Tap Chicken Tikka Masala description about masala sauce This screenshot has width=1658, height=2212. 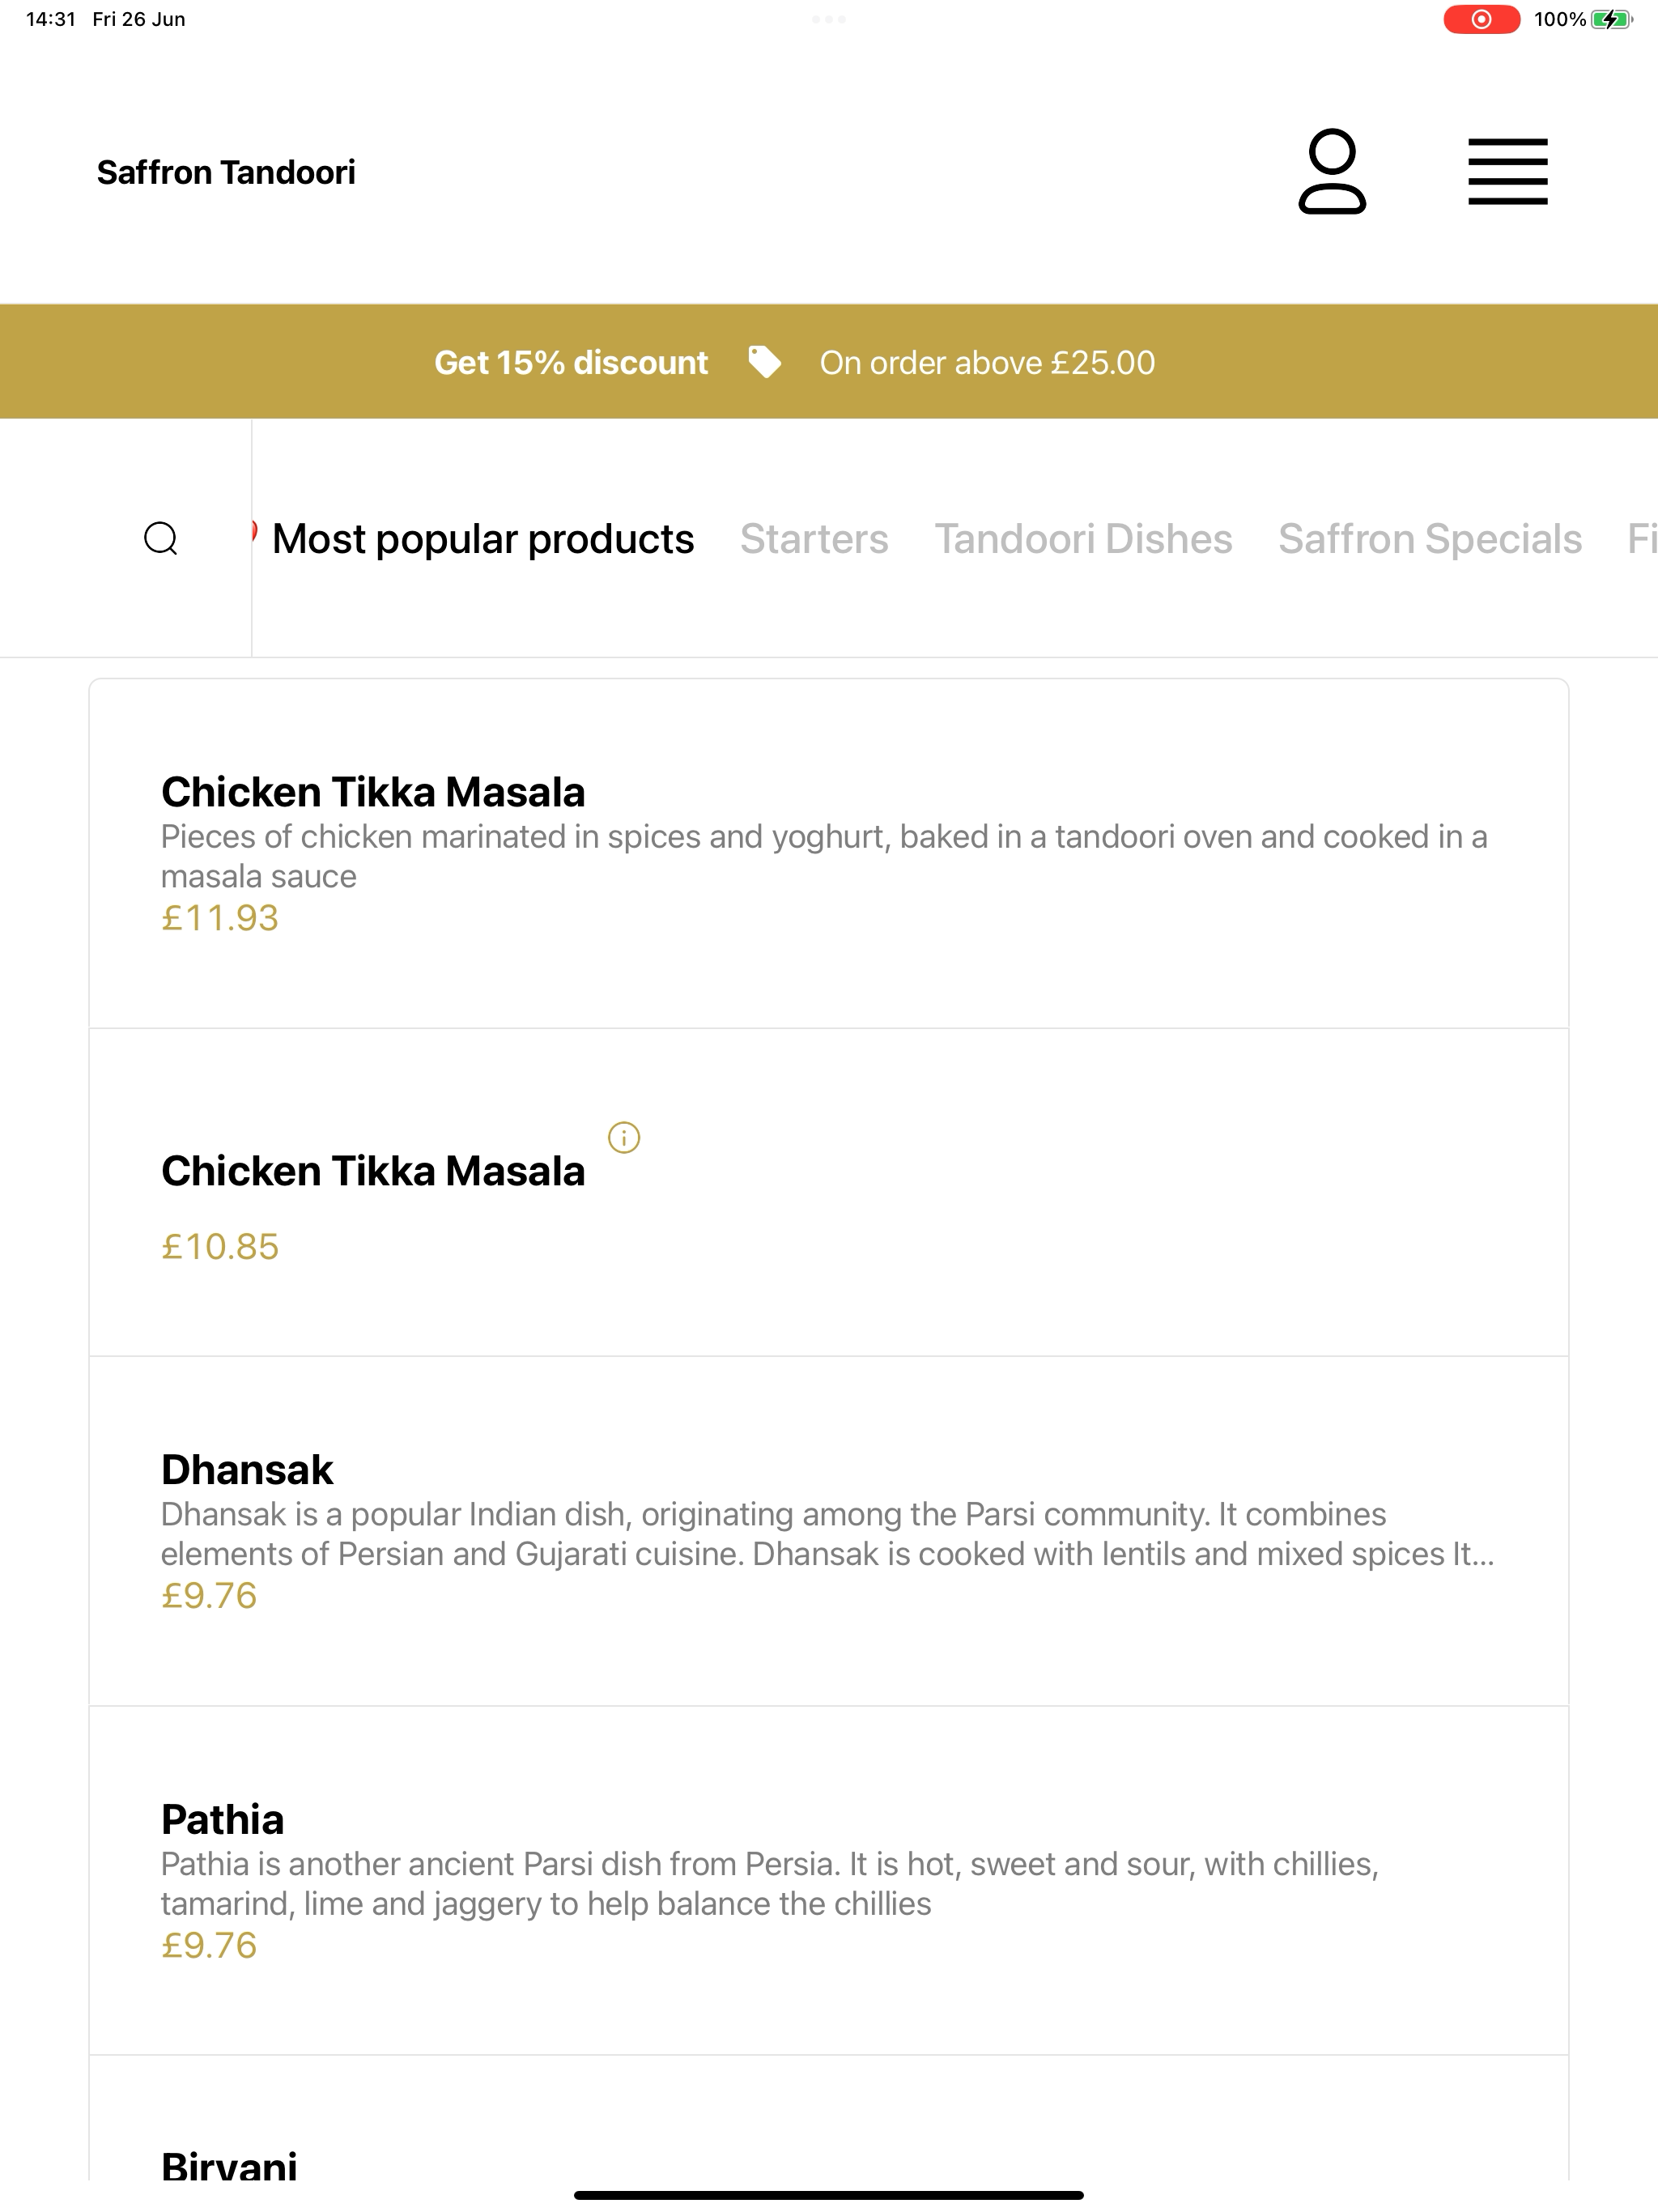pyautogui.click(x=824, y=856)
